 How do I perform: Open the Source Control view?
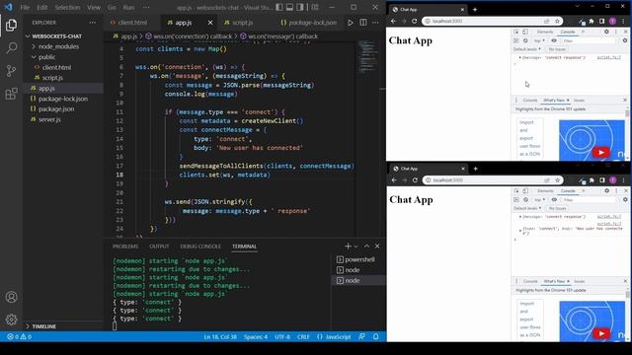point(11,71)
